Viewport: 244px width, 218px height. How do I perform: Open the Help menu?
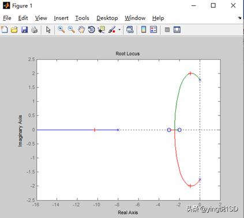coord(158,18)
